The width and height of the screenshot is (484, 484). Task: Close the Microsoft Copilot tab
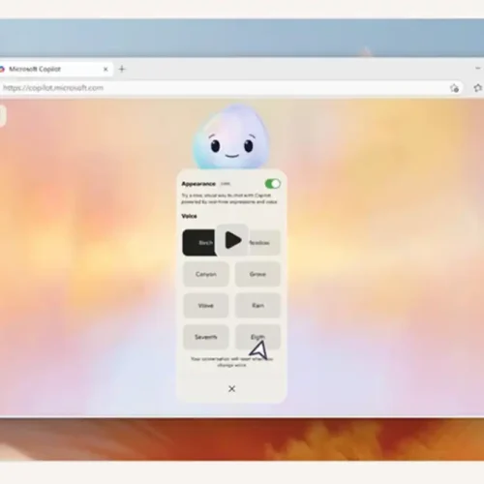[106, 69]
